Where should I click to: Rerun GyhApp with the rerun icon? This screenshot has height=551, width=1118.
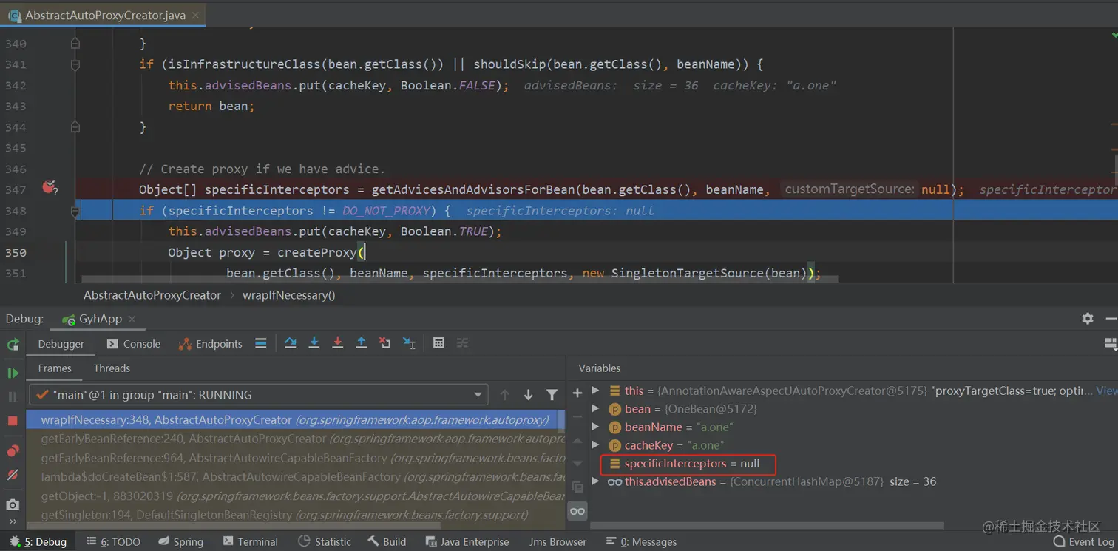click(x=13, y=344)
